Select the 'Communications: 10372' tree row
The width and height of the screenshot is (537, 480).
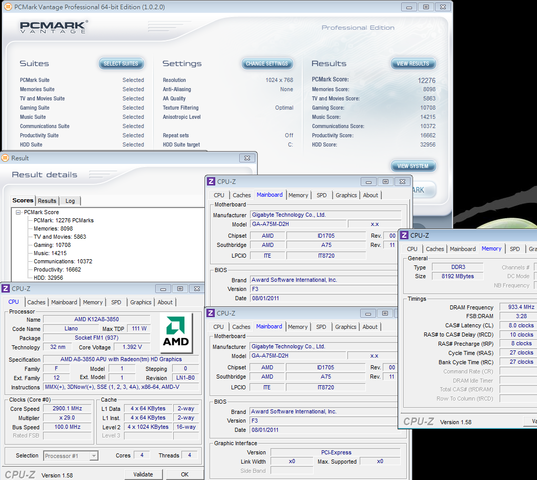pyautogui.click(x=63, y=262)
